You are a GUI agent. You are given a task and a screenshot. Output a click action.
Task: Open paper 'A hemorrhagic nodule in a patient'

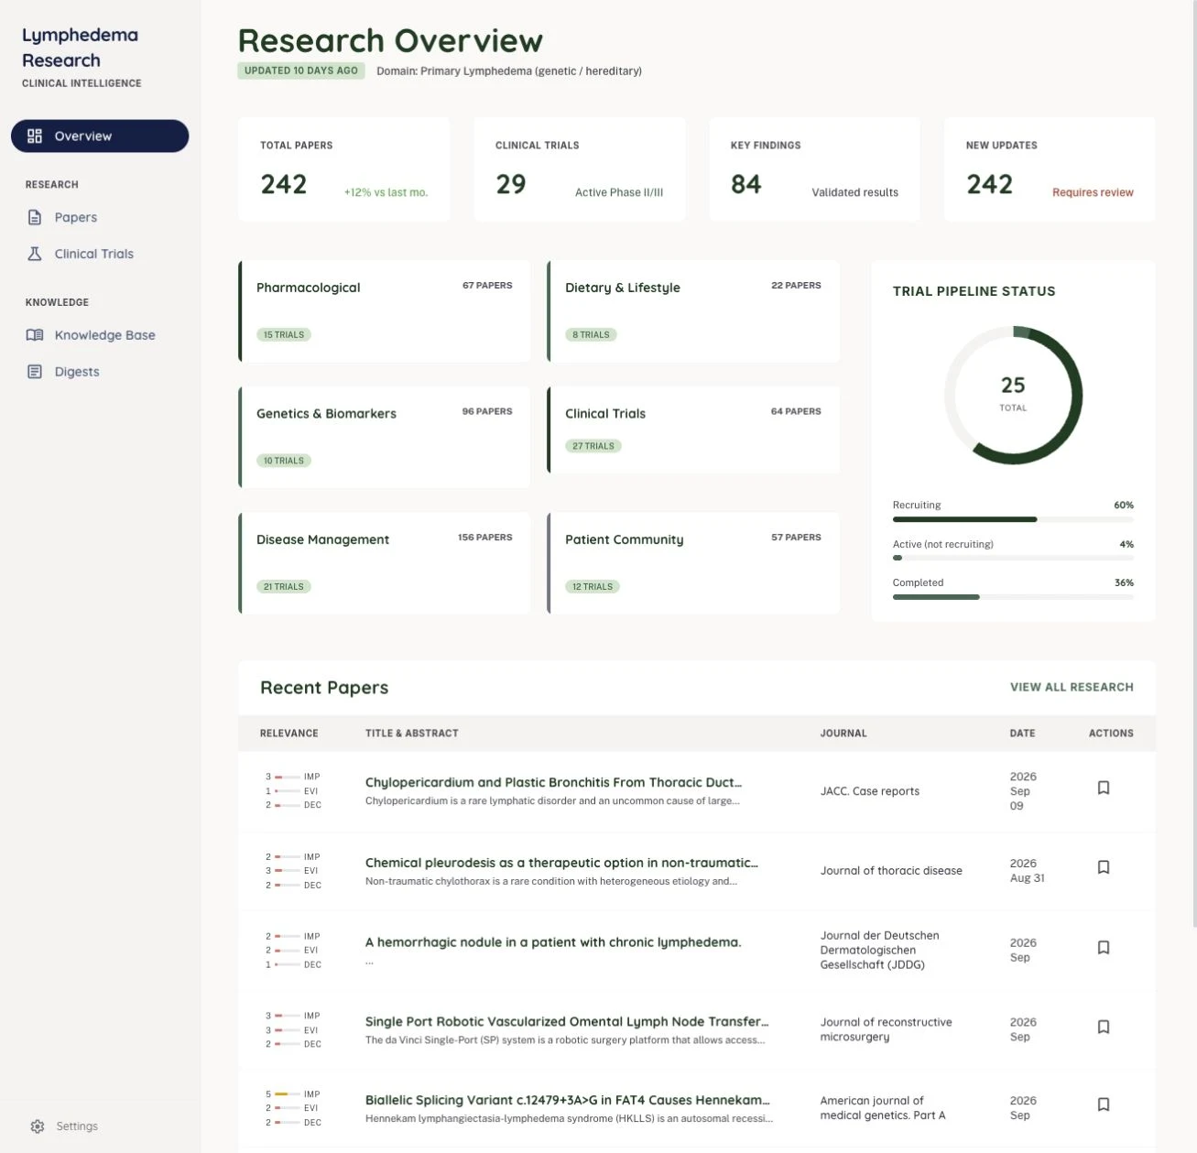click(553, 942)
